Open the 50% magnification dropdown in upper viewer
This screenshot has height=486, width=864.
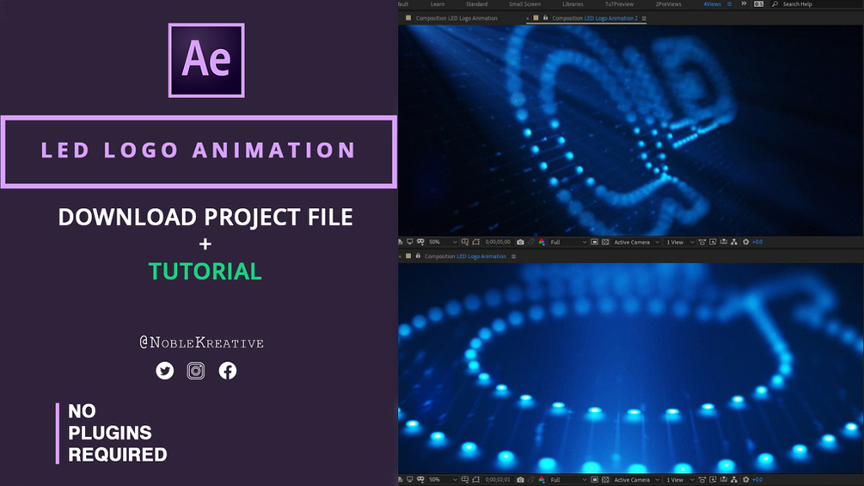pos(443,242)
